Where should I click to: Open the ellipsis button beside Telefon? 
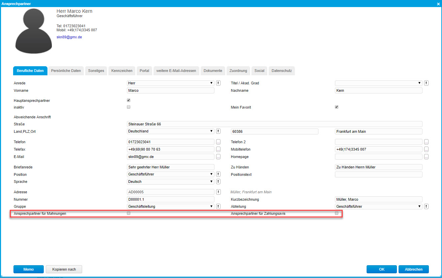coord(218,142)
